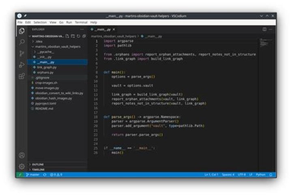
Task: Open the Edit menu
Action: pos(28,22)
